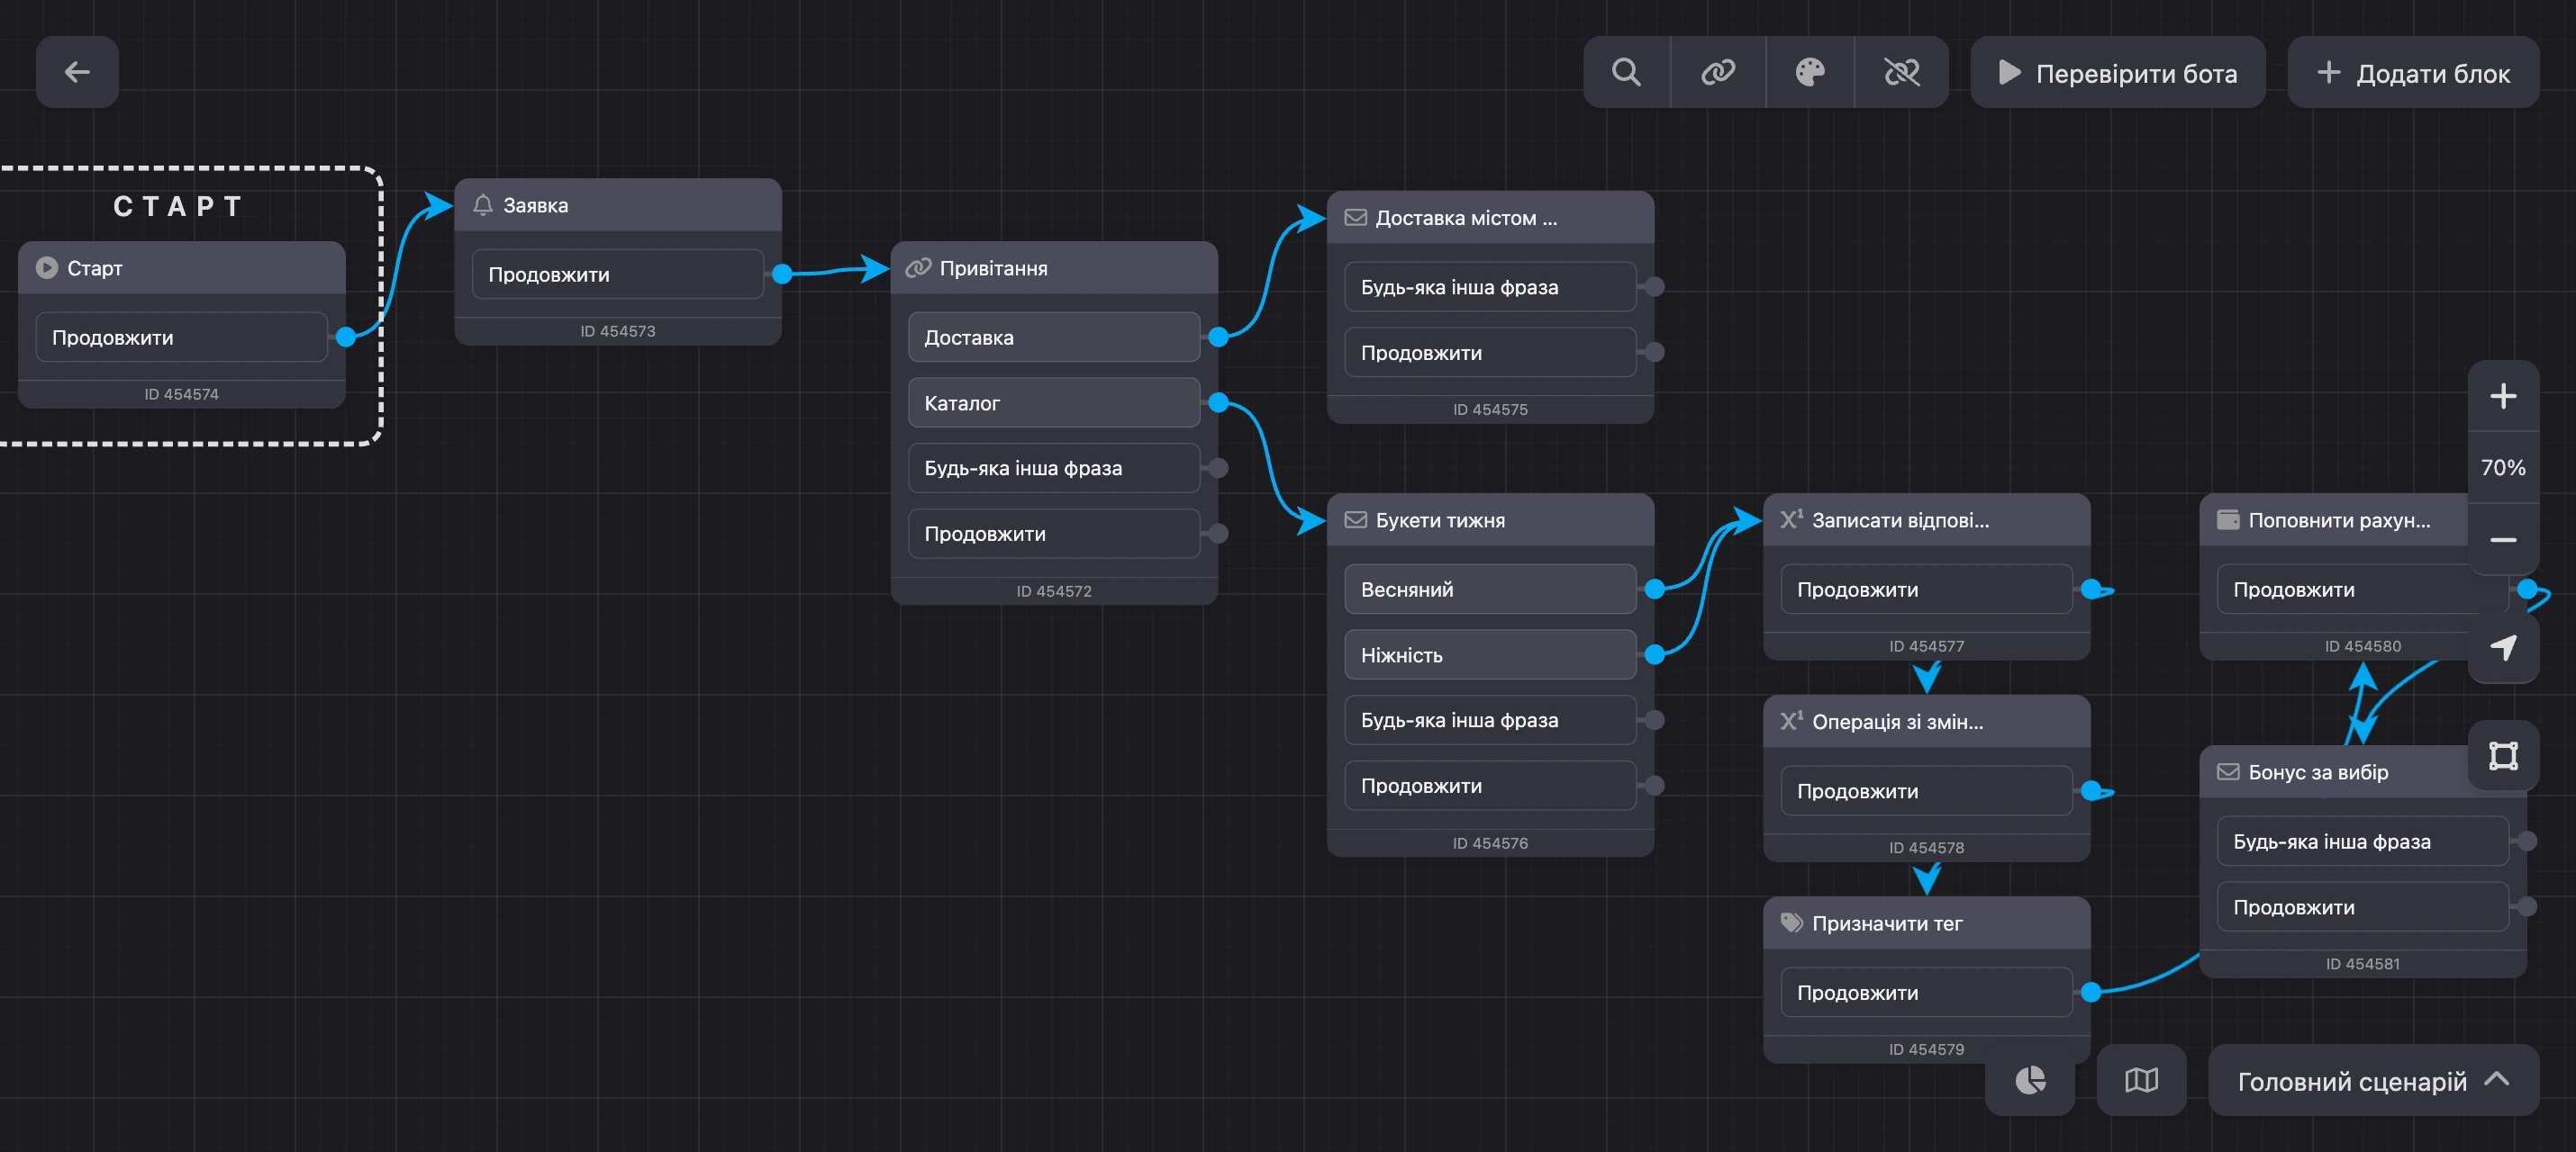This screenshot has height=1152, width=2576.
Task: Click the Заявка block bell header
Action: pos(618,205)
